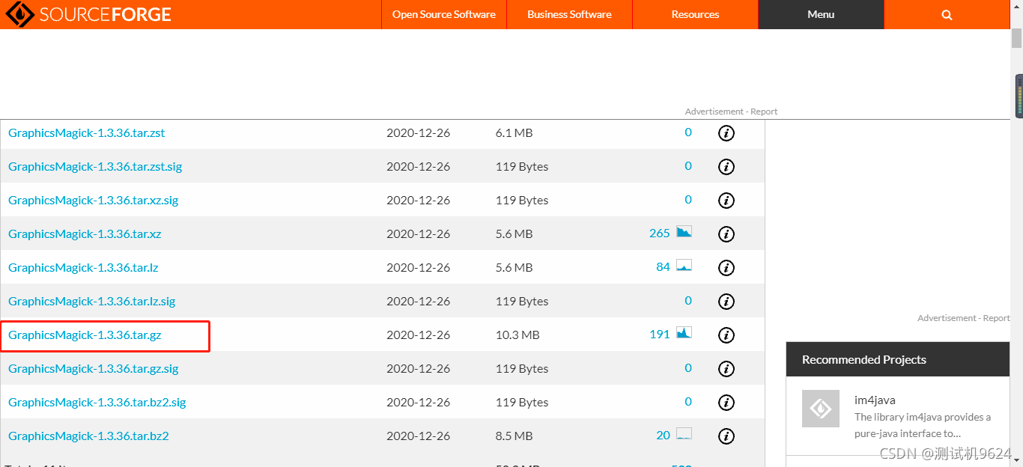Screen dimensions: 1023x467
Task: Download GraphicsMagick-1.3.36.tar.zst
Action: point(87,133)
